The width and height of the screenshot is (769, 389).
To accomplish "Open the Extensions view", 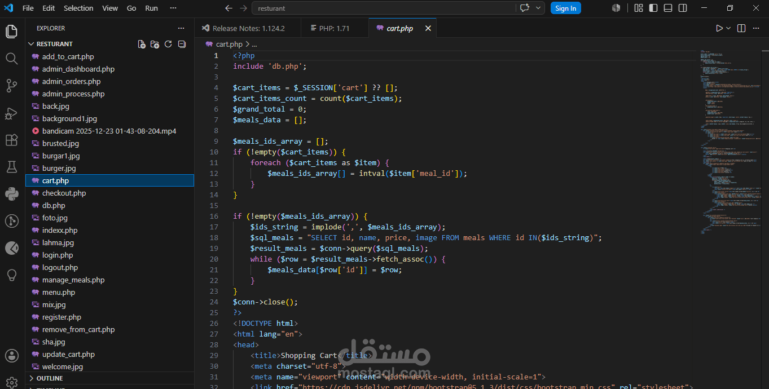I will (x=11, y=140).
